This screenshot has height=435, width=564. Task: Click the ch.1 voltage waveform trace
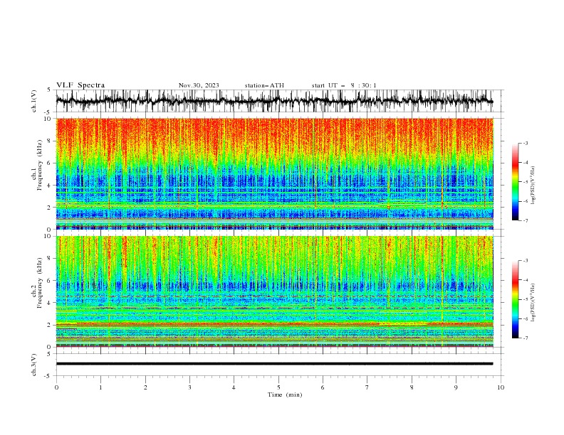274,101
